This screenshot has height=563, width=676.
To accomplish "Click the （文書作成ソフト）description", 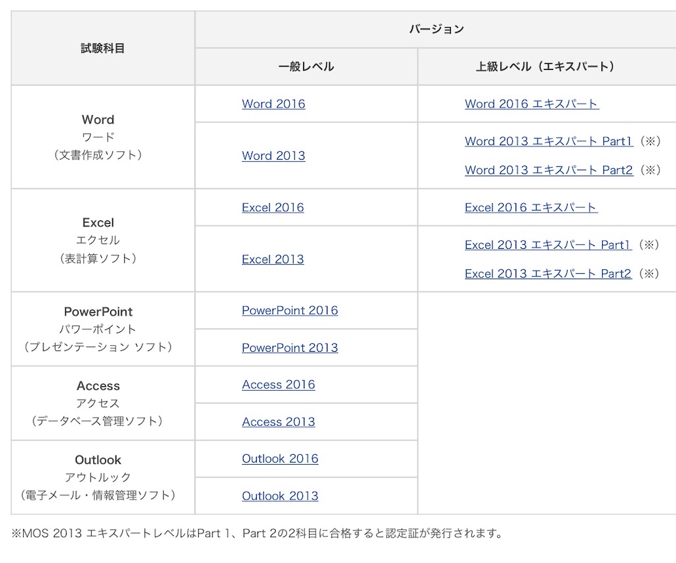I will (98, 154).
